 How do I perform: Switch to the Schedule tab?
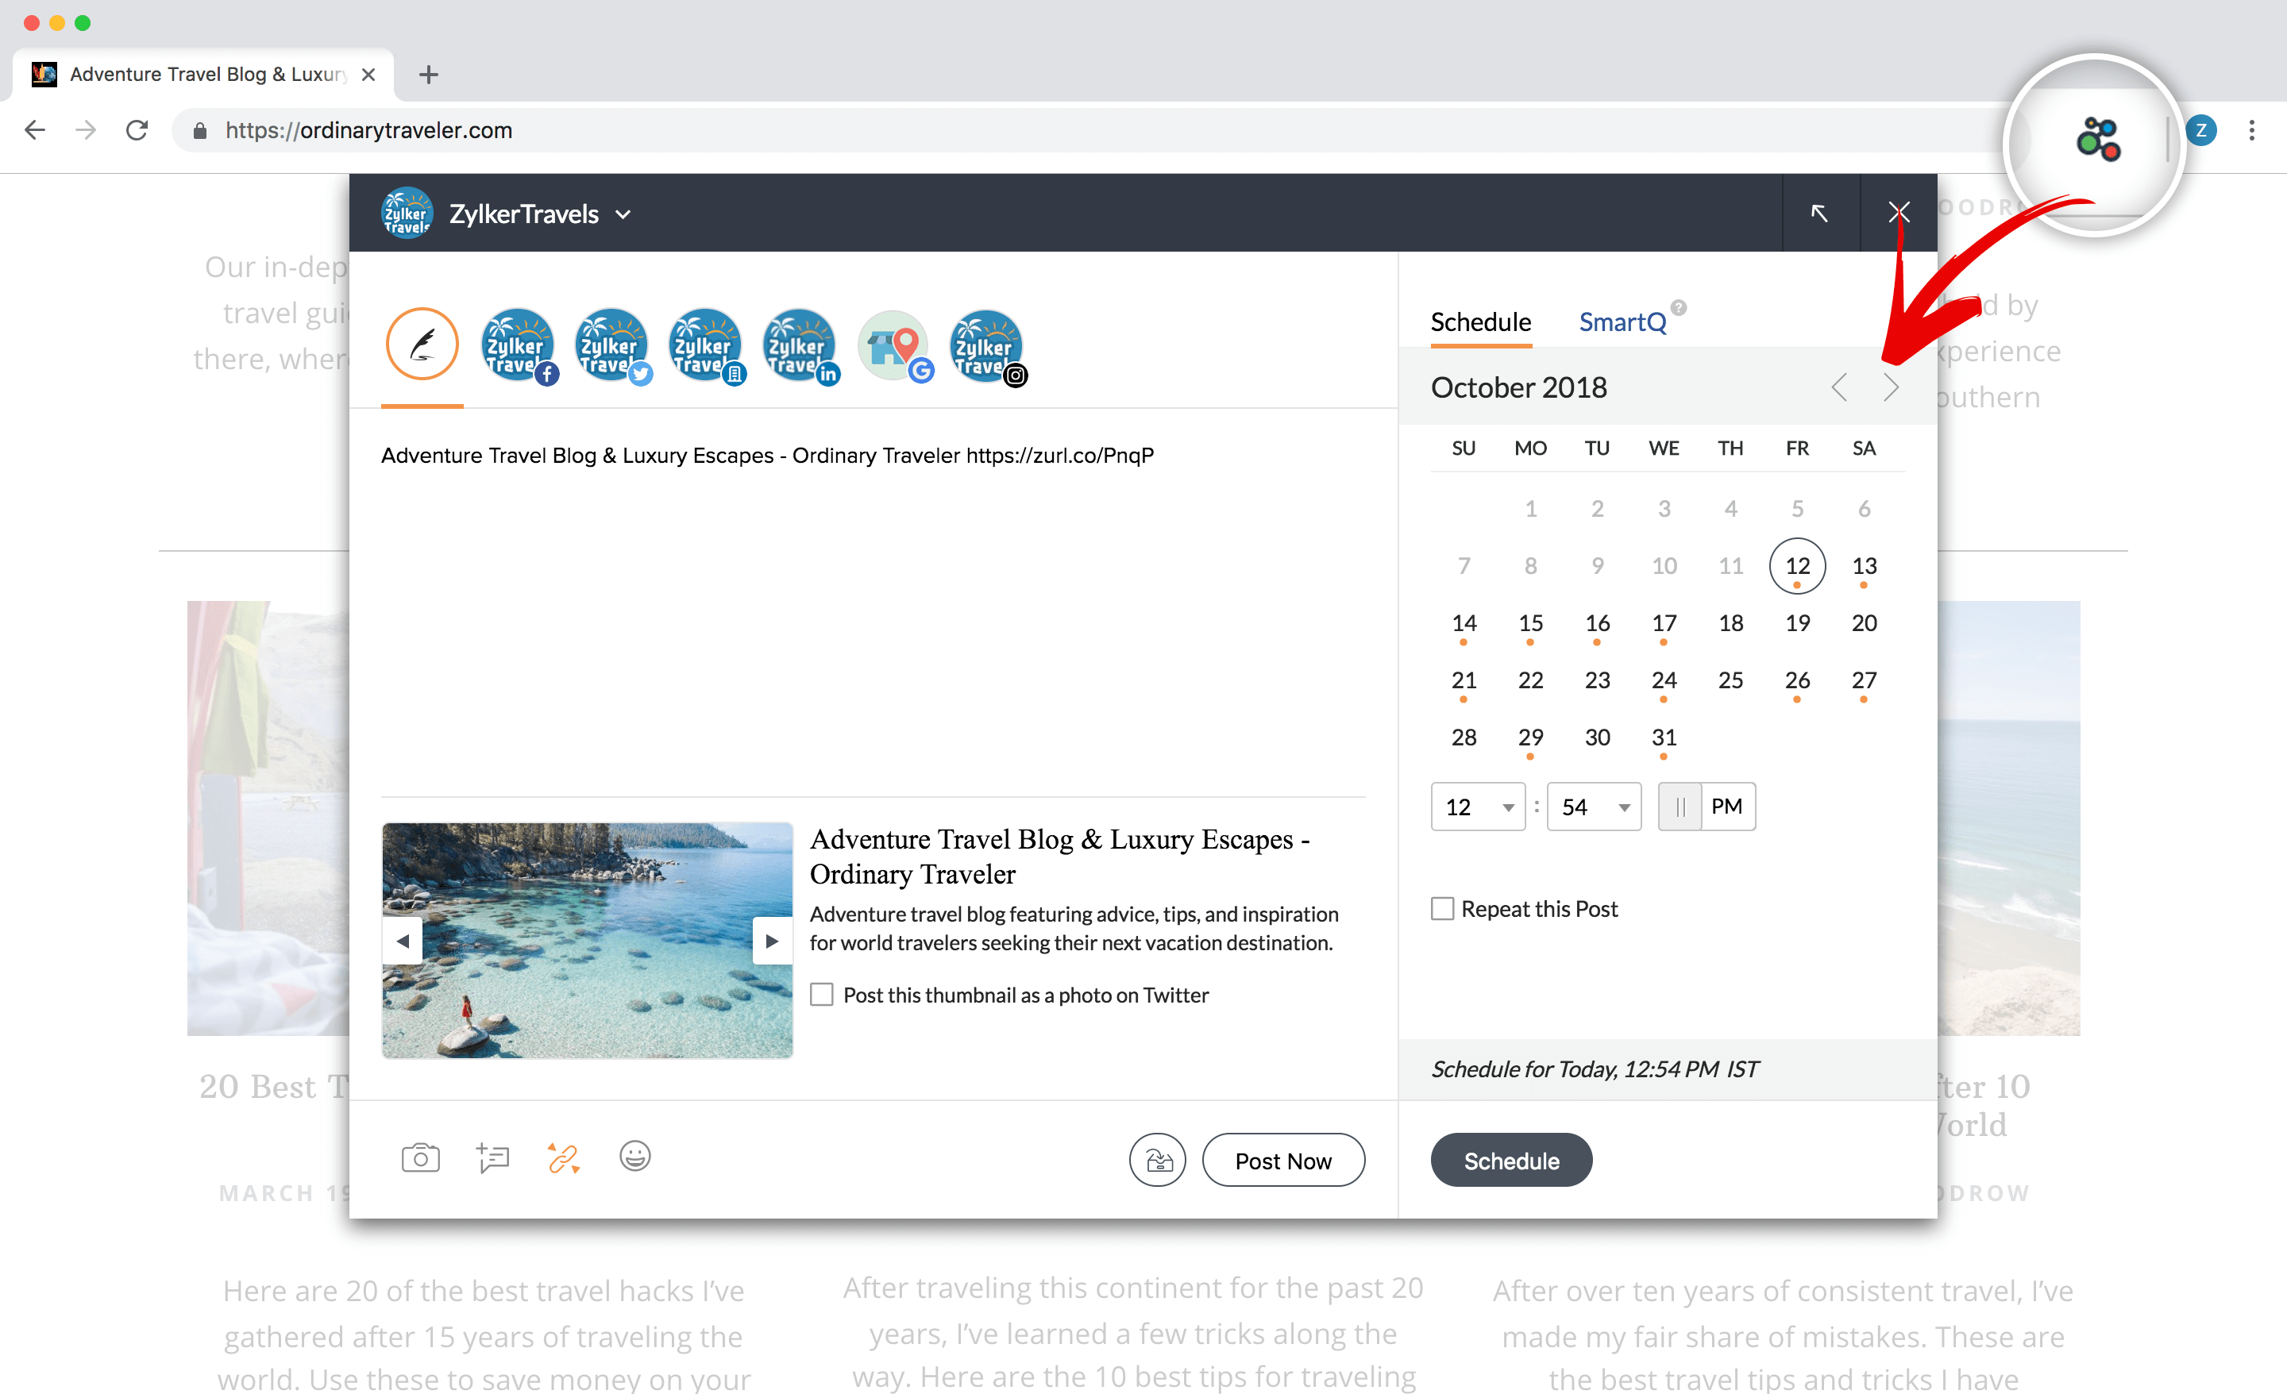click(x=1480, y=322)
